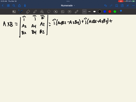
Task: Choose the thinnest stroke width
Action: [84, 12]
